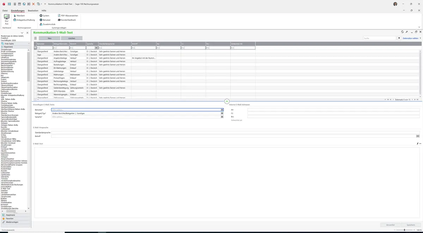Click the wrench settings icon in the form header
This screenshot has height=233, width=423.
coord(407,32)
